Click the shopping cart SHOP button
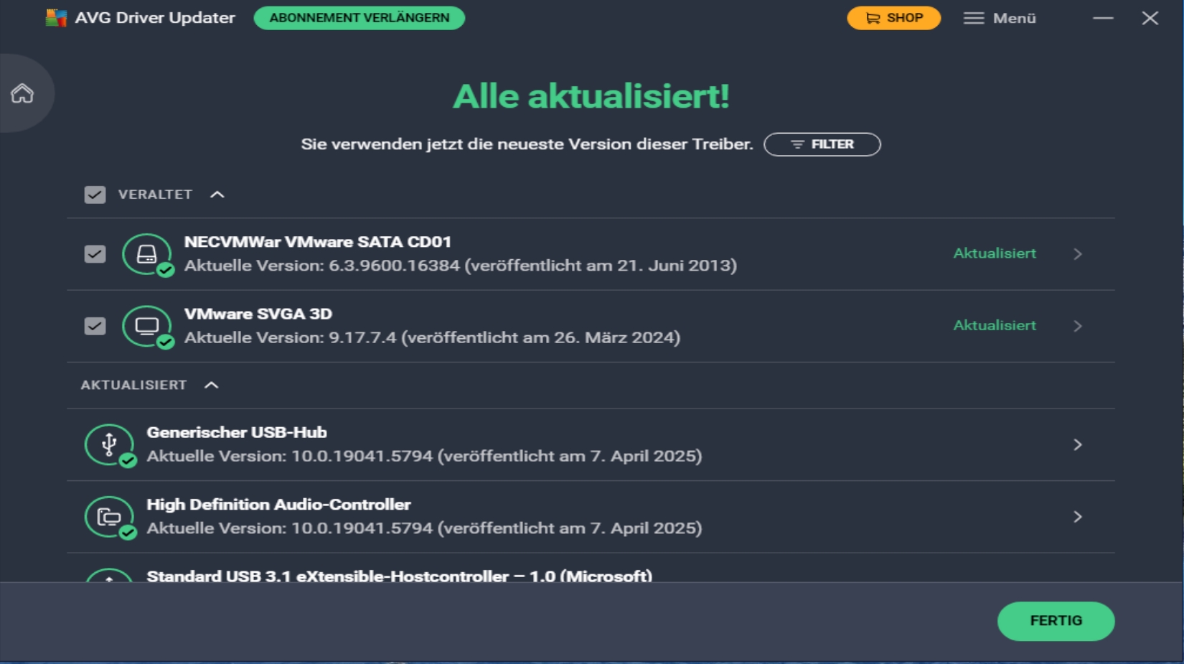The height and width of the screenshot is (664, 1184). [x=893, y=18]
